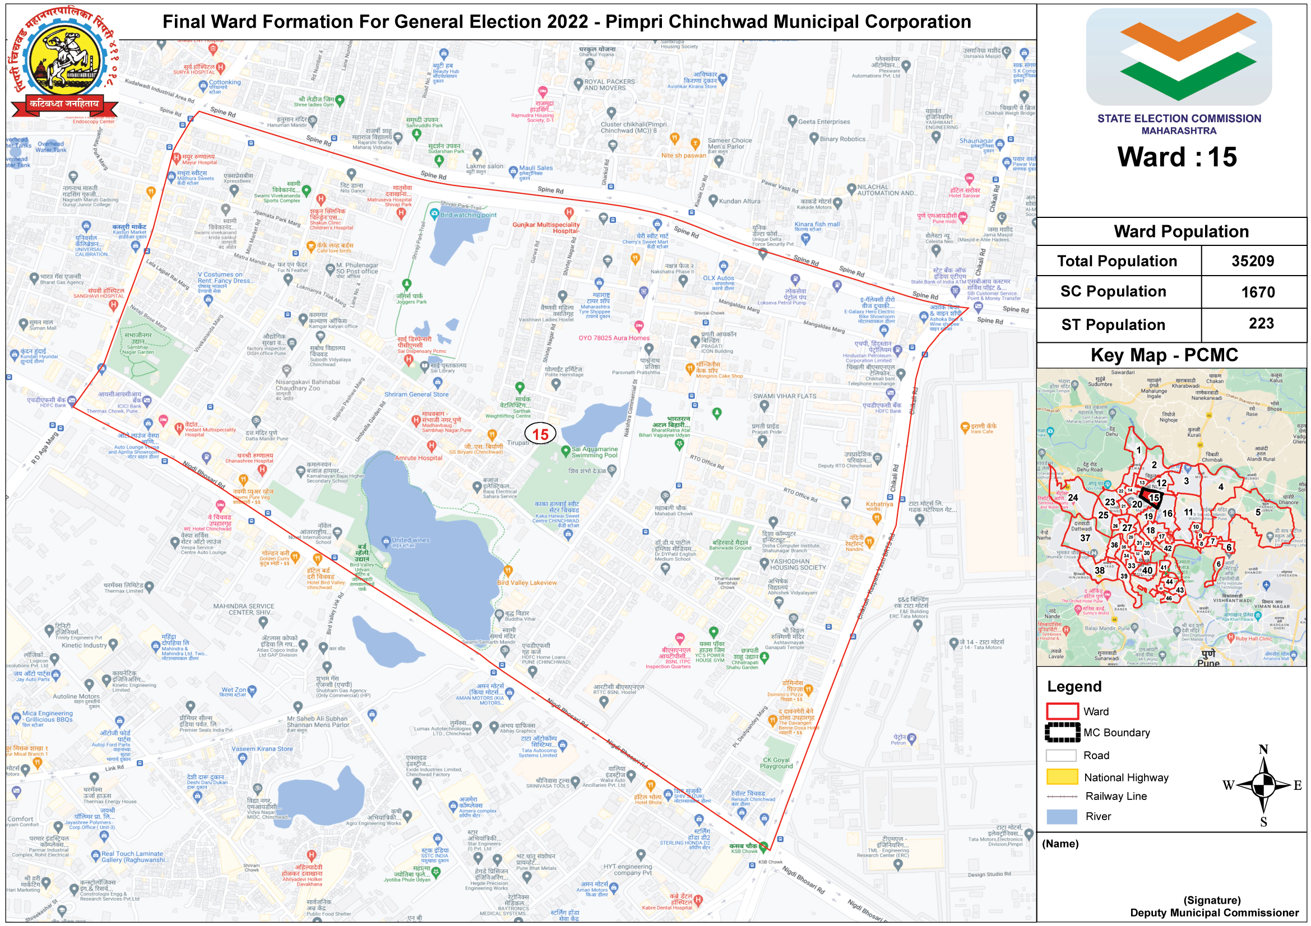Viewport: 1311px width, 926px height.
Task: Click the 'Legend' heading
Action: point(1074,686)
